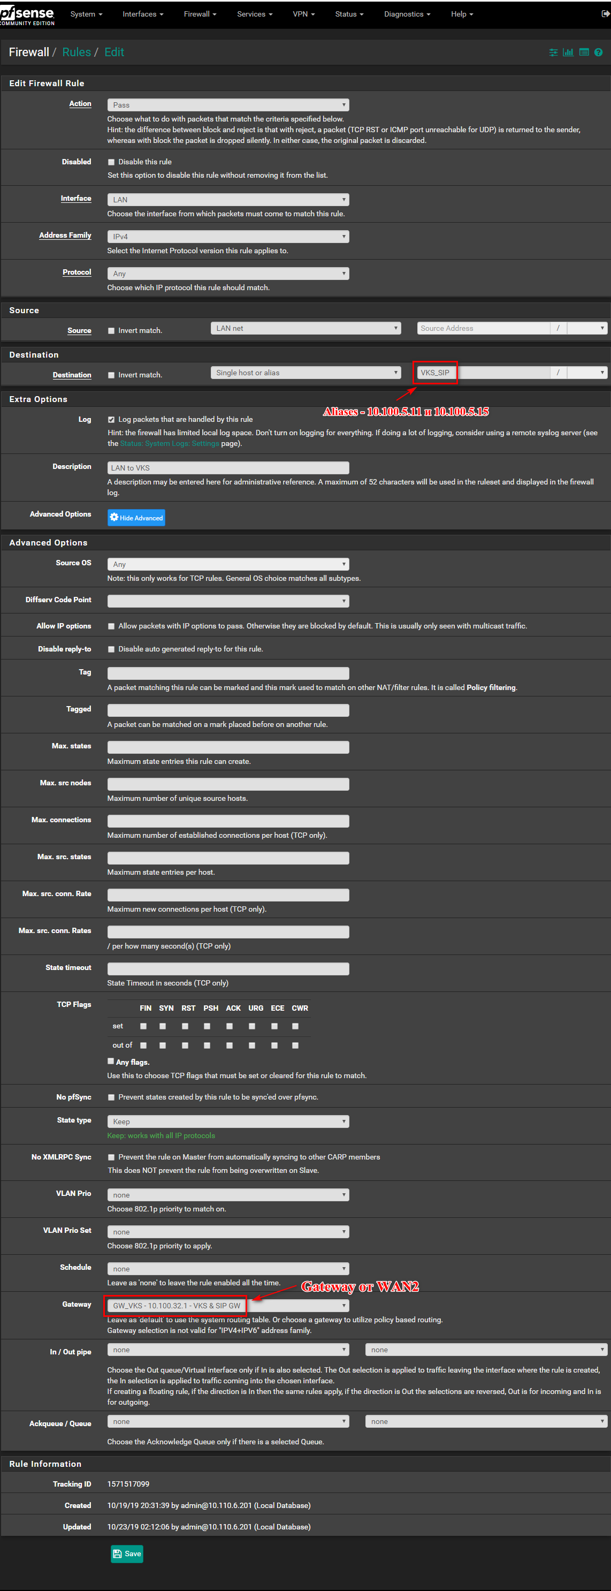Open the related log entries icon
Viewport: 611px width, 1591px height.
pos(584,52)
